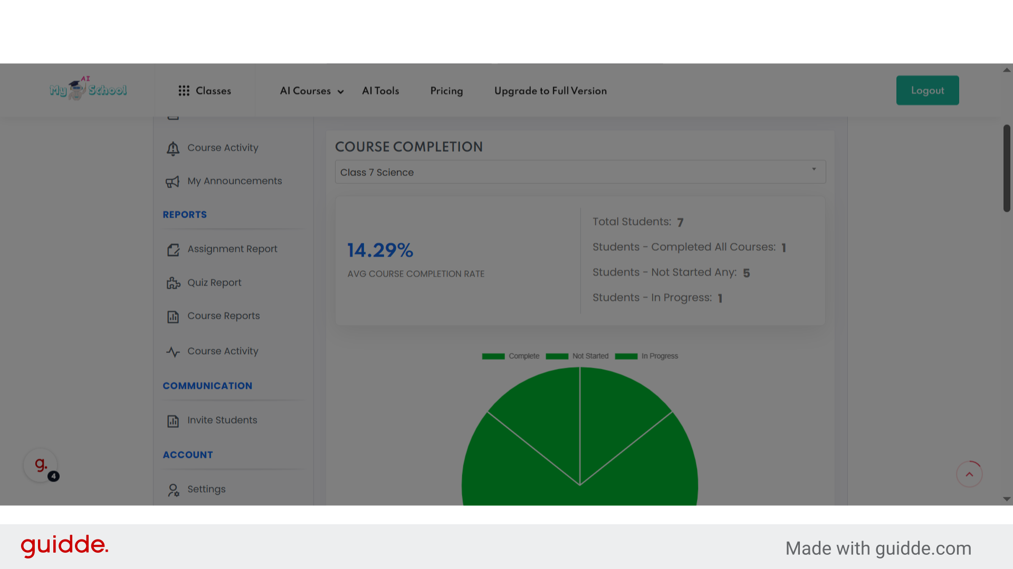This screenshot has width=1013, height=569.
Task: Go to the Pricing page
Action: [446, 91]
